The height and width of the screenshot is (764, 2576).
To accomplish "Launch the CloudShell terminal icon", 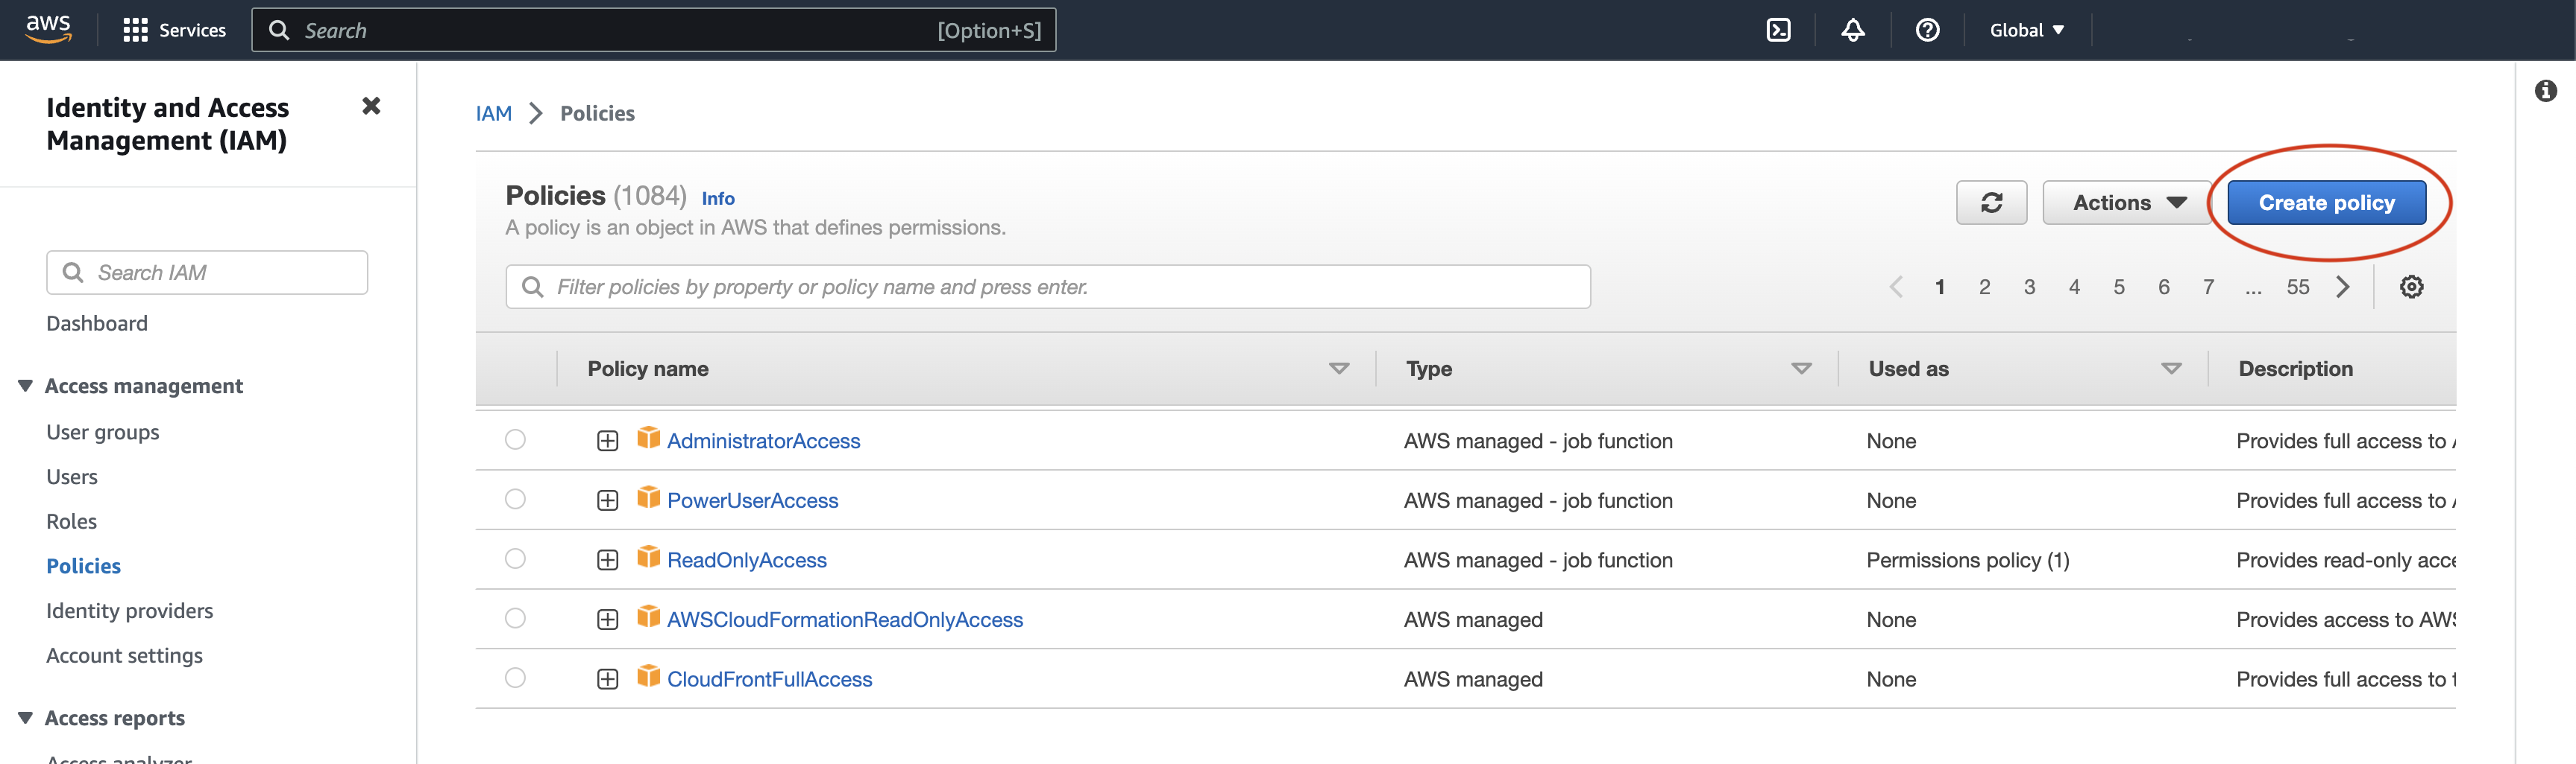I will (1778, 30).
